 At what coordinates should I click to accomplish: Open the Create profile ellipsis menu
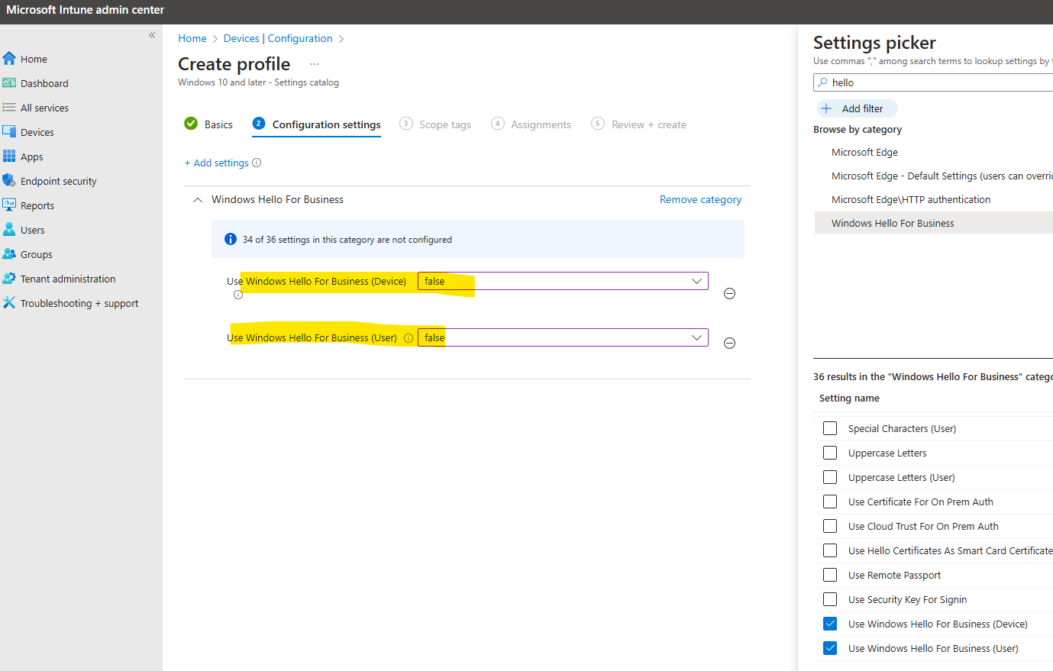pyautogui.click(x=315, y=64)
